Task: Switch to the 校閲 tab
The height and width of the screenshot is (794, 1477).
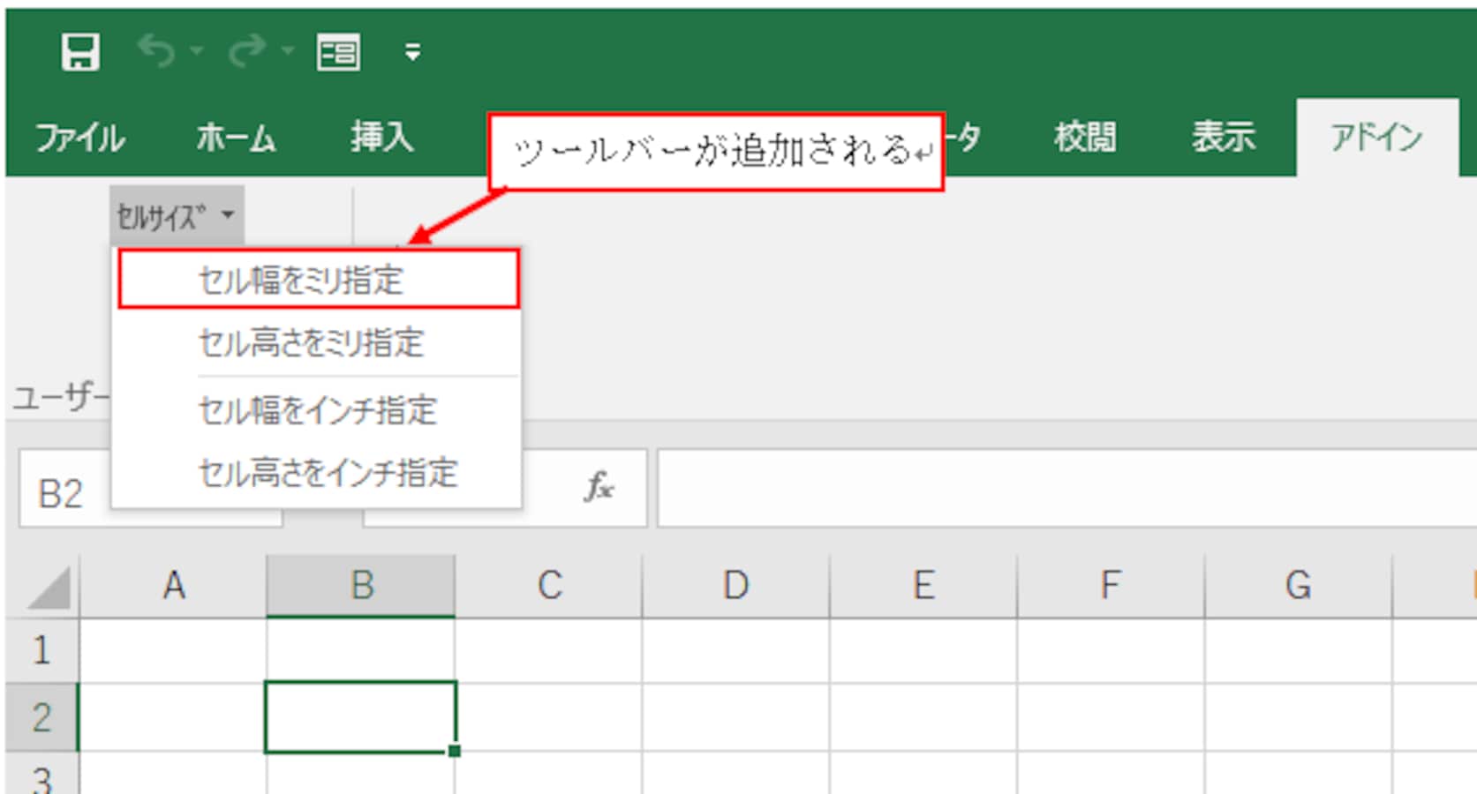Action: (1085, 137)
